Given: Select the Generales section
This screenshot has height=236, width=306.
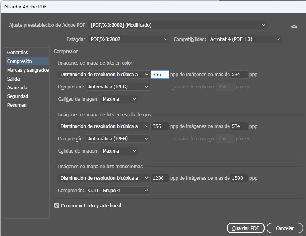Looking at the screenshot, I should pos(18,53).
